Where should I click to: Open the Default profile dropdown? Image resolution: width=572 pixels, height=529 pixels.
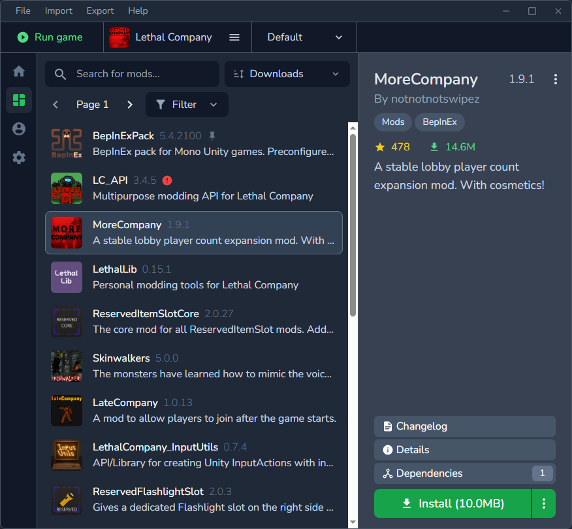click(304, 37)
